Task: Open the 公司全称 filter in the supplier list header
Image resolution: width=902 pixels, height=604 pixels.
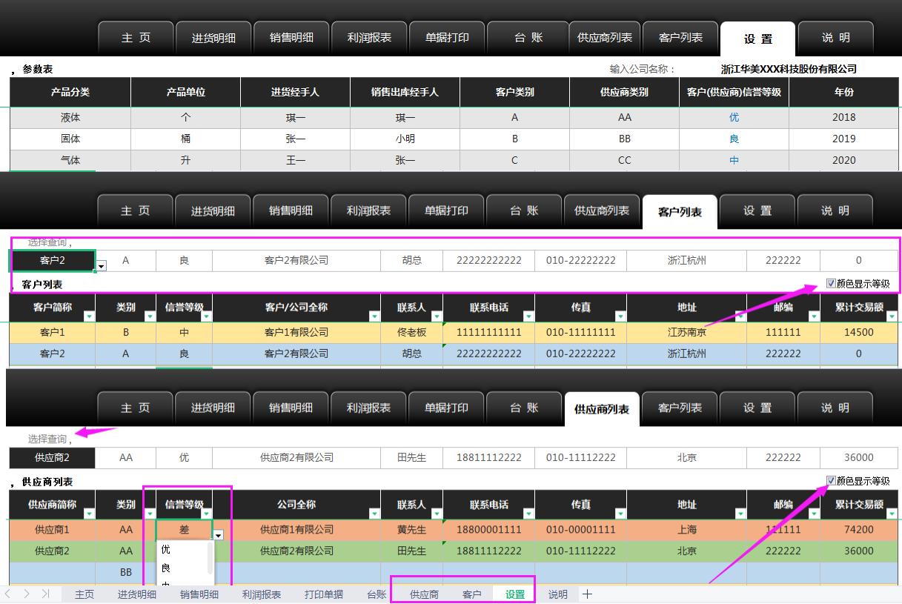Action: pyautogui.click(x=374, y=513)
